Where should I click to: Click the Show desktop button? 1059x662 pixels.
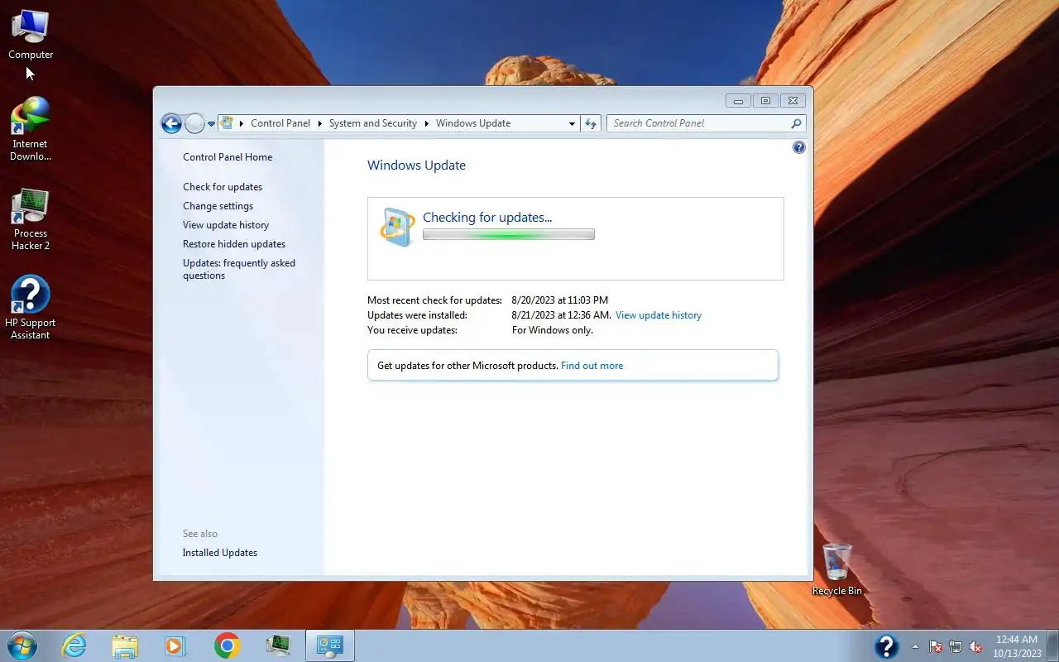click(x=1053, y=646)
